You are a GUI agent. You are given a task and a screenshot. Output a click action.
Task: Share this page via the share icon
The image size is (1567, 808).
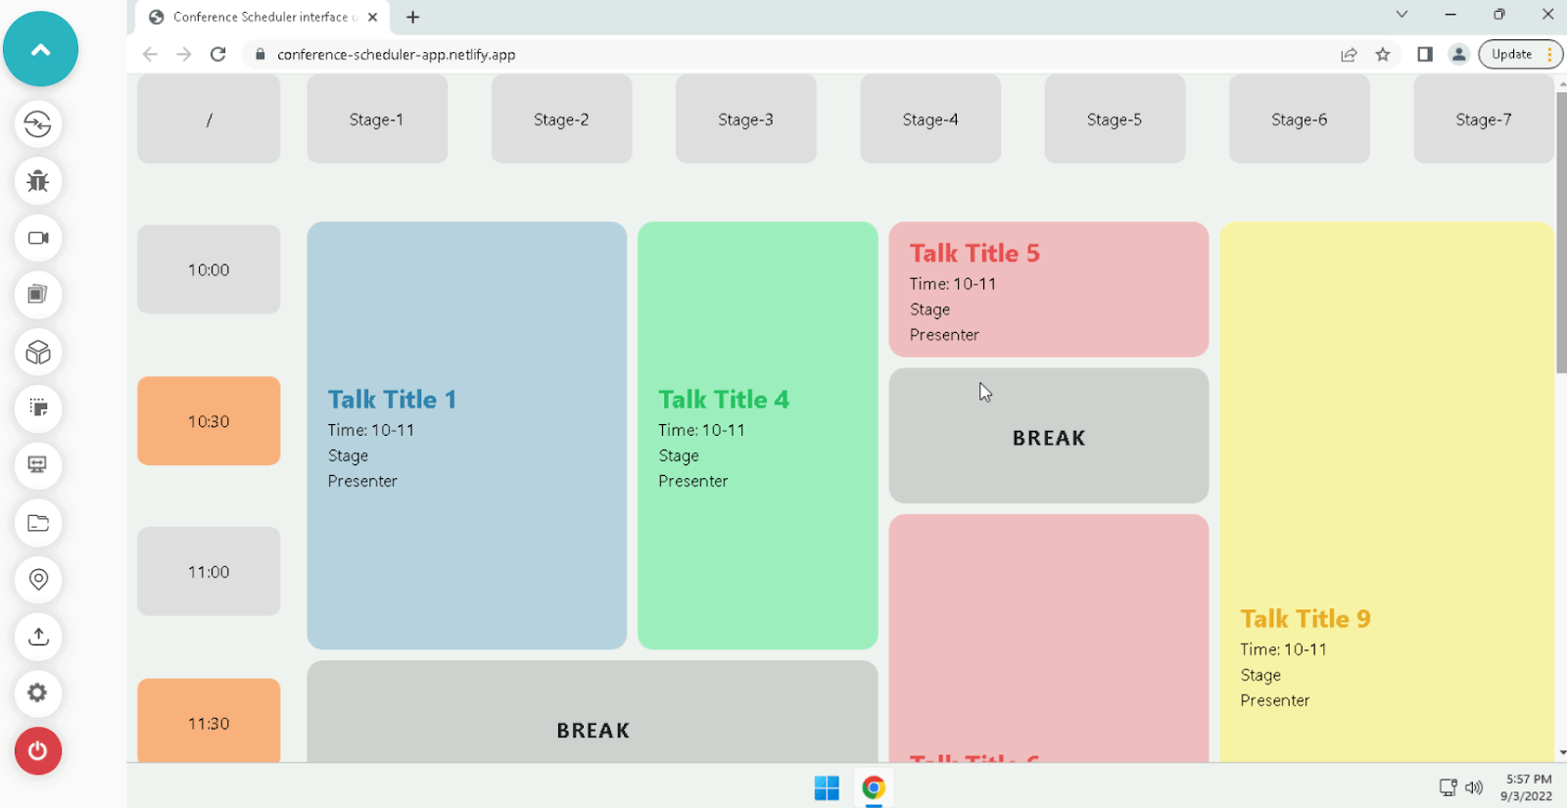tap(1349, 55)
